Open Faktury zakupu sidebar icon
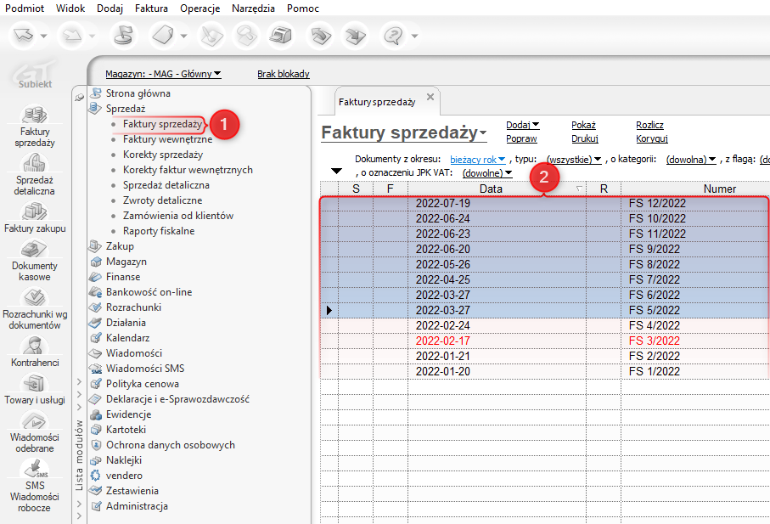Image resolution: width=770 pixels, height=524 pixels. [x=35, y=211]
